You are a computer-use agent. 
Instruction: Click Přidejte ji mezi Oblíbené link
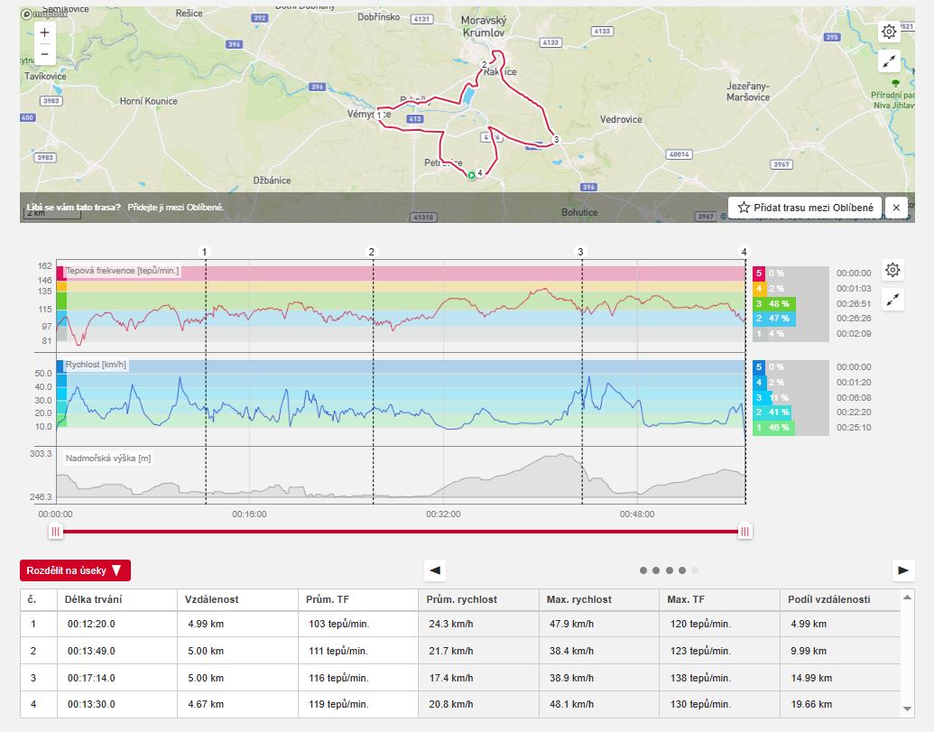coord(176,208)
